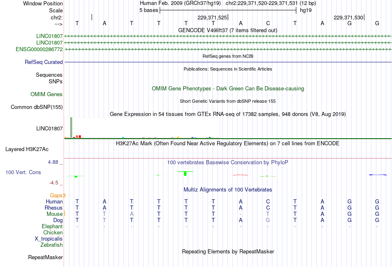Viewport: 392px width, 267px height.
Task: Click the H3K27Ac Mark track title
Action: (228, 144)
